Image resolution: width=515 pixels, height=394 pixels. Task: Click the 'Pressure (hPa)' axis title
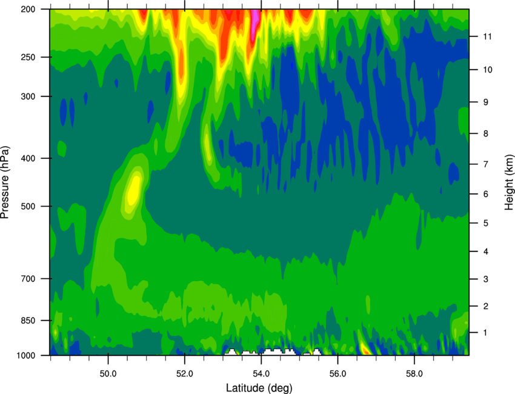(x=5, y=182)
